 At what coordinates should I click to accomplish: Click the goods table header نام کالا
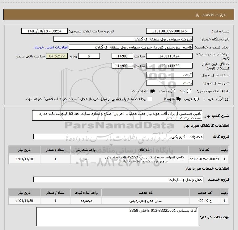[145, 150]
